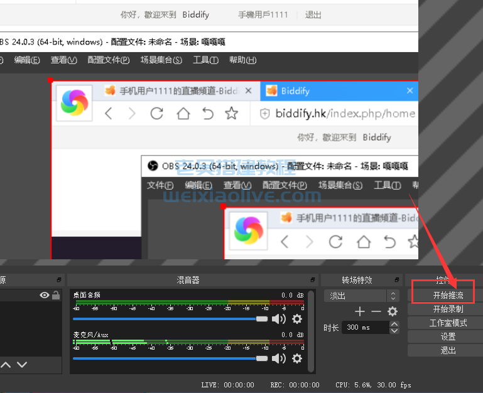483x393 pixels.
Task: Remove transition with minus icon
Action: [376, 311]
